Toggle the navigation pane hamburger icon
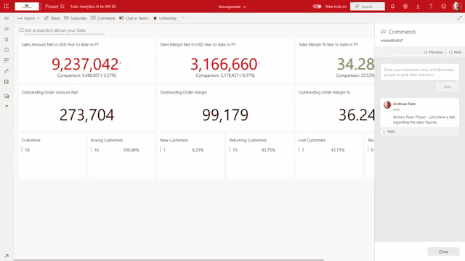The height and width of the screenshot is (261, 465). tap(7, 18)
